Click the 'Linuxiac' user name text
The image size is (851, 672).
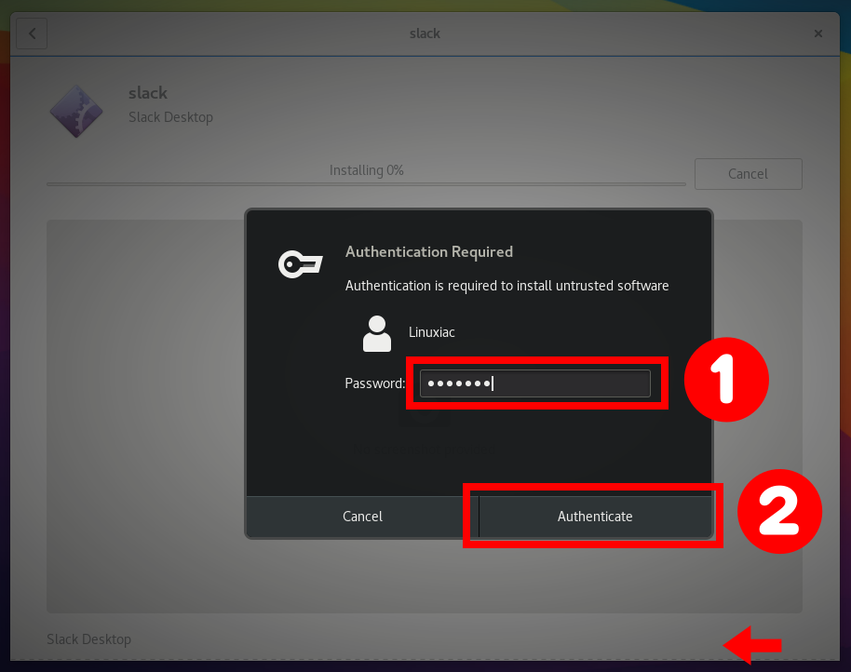[431, 332]
